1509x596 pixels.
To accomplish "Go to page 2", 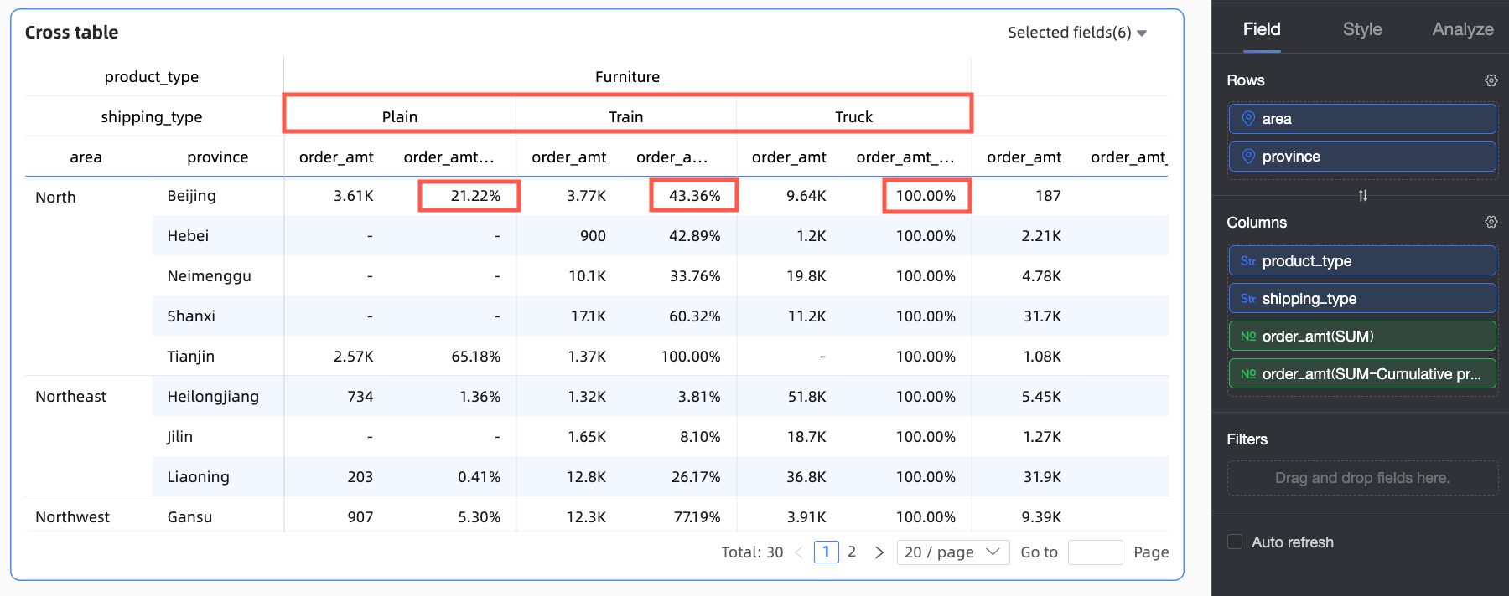I will coord(852,552).
